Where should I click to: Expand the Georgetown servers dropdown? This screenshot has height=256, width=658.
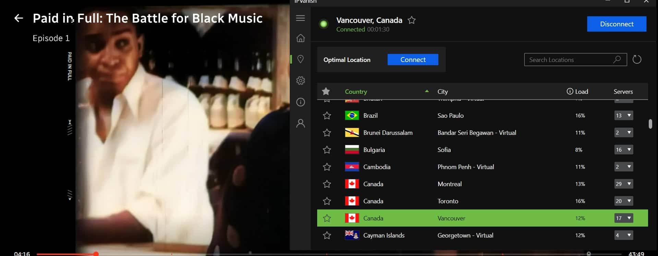[x=623, y=235]
